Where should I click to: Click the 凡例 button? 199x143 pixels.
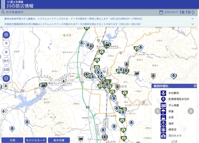pyautogui.click(x=12, y=140)
